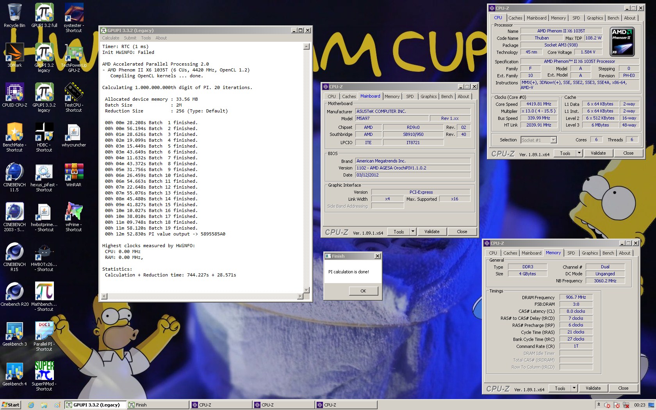Launch the 3DMark desktop icon
656x410 pixels.
[14, 55]
